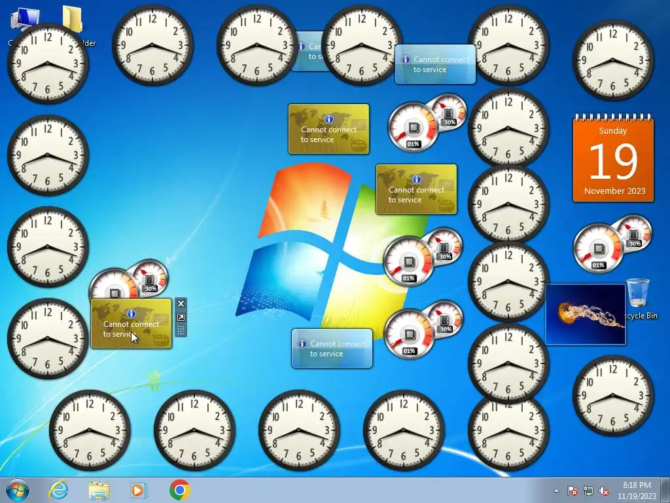Click the Calendar gadget showing Sunday 19

click(x=613, y=157)
